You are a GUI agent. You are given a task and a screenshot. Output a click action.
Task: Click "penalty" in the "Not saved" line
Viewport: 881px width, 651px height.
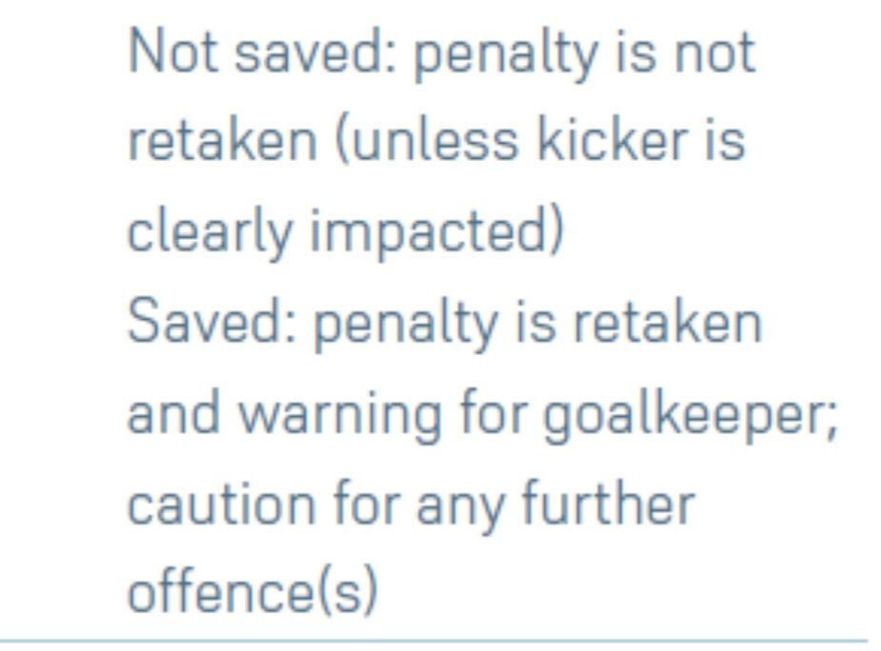505,55
